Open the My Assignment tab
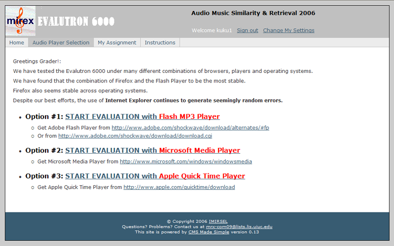The height and width of the screenshot is (246, 394). pyautogui.click(x=117, y=42)
